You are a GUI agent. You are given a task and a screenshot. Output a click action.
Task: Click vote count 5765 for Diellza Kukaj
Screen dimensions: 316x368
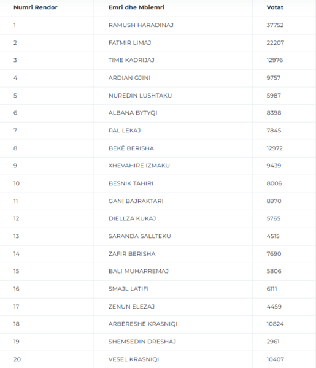tap(274, 218)
